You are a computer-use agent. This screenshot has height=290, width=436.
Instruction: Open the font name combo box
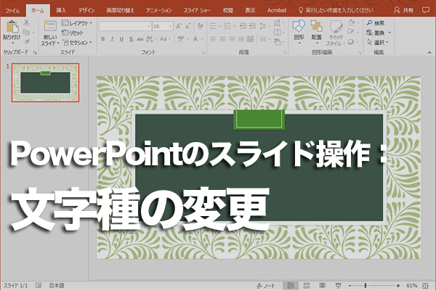(125, 26)
